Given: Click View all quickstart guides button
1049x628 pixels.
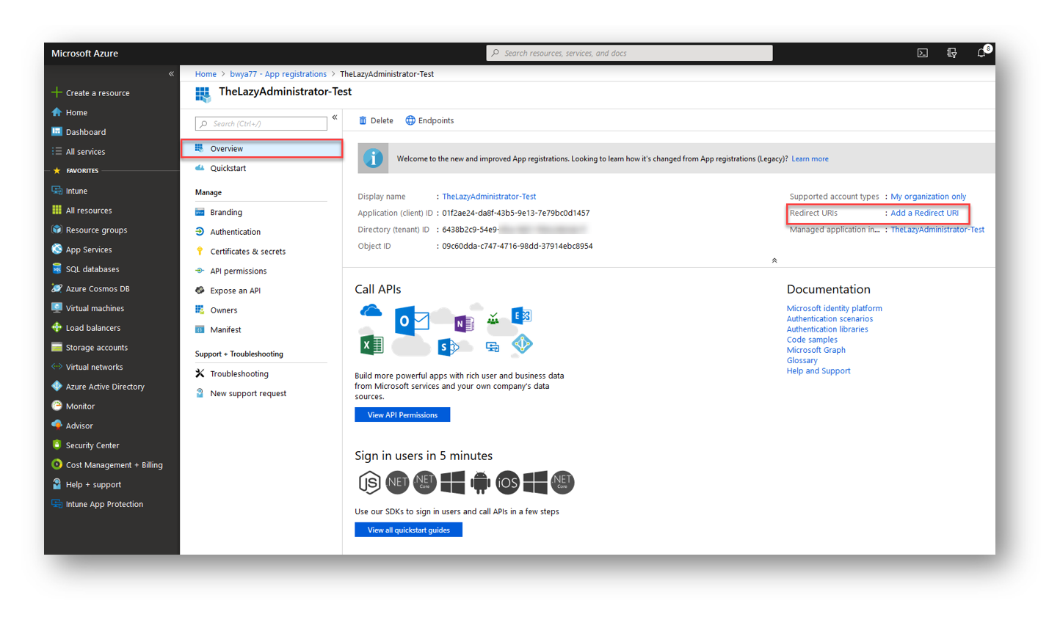Looking at the screenshot, I should tap(408, 530).
